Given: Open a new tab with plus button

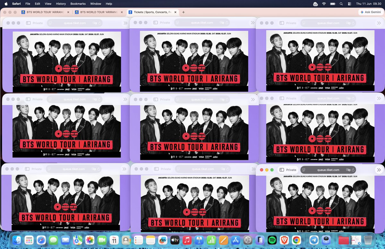Looking at the screenshot, I should [183, 12].
